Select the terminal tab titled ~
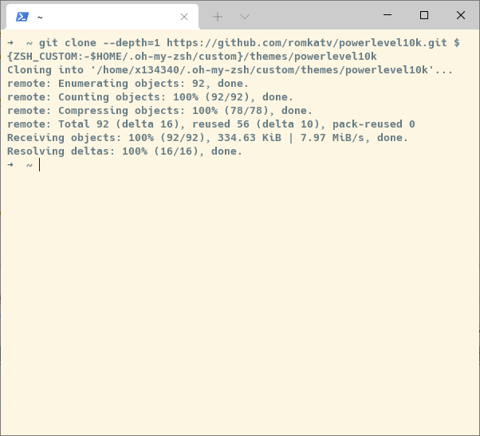 [x=102, y=17]
